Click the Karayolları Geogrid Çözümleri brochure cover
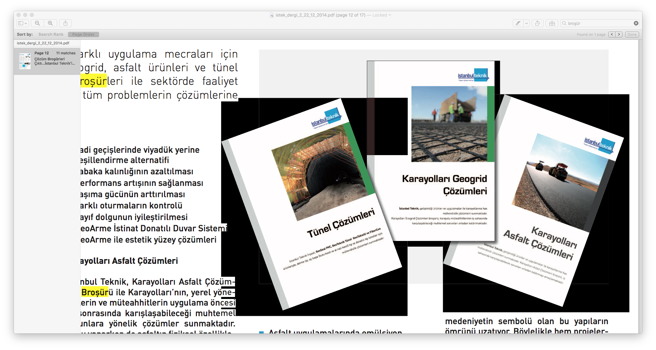Image resolution: width=656 pixels, height=350 pixels. coord(431,151)
